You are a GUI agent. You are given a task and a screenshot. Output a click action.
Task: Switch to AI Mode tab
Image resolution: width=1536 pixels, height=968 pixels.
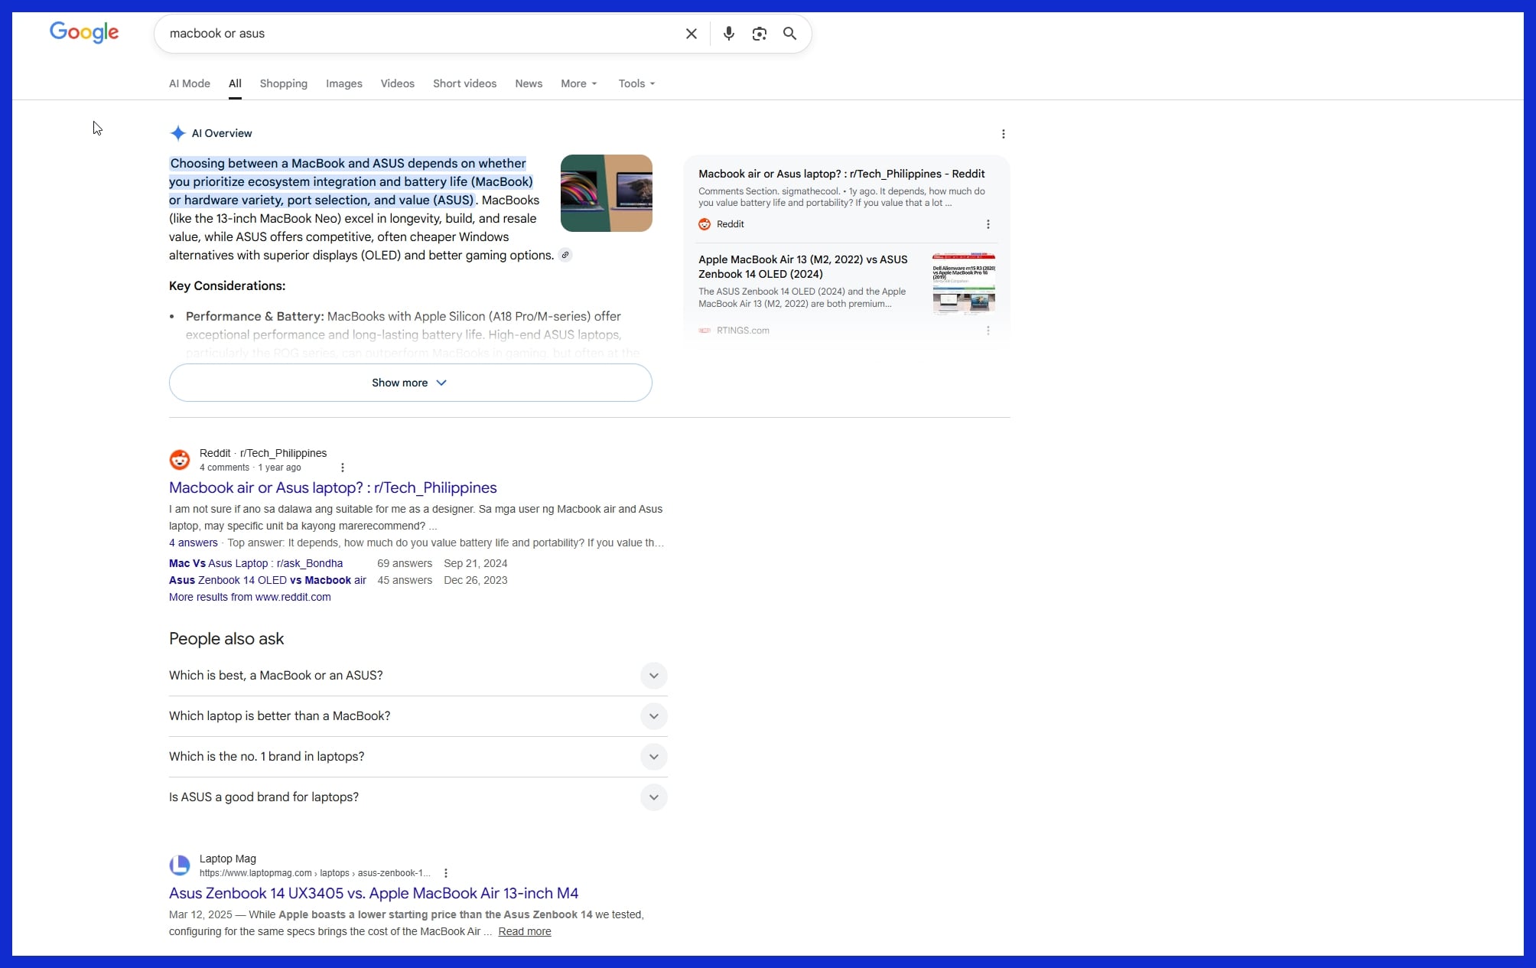pos(190,83)
